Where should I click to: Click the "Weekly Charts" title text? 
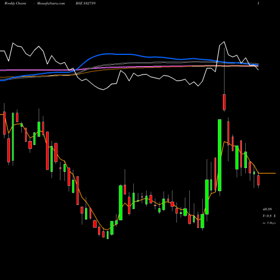point(15,3)
